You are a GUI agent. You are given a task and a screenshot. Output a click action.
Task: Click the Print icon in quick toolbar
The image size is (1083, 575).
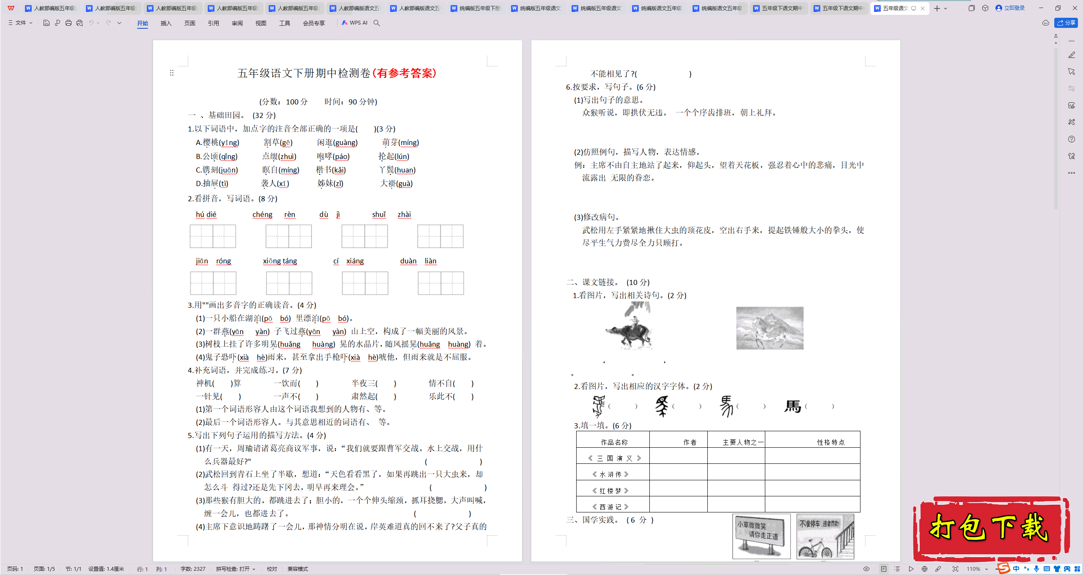click(69, 23)
